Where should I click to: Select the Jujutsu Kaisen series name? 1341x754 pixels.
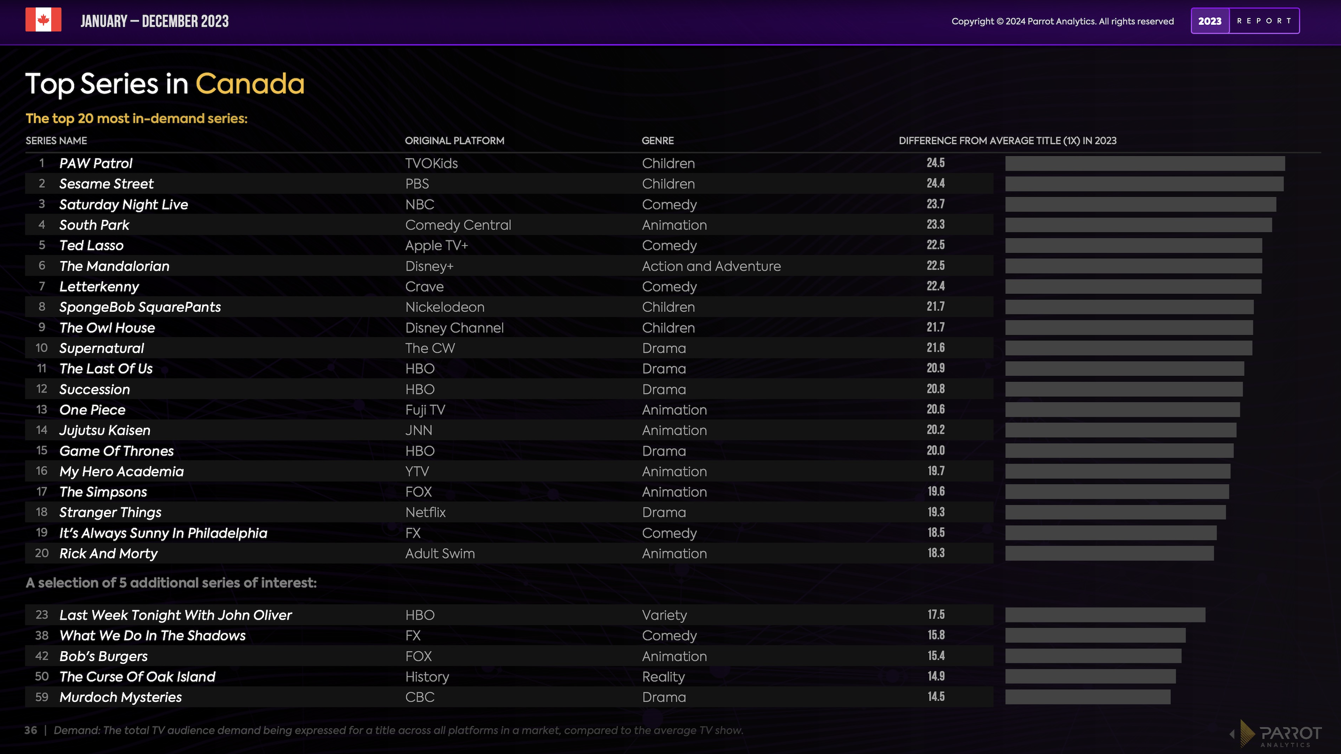pyautogui.click(x=105, y=431)
